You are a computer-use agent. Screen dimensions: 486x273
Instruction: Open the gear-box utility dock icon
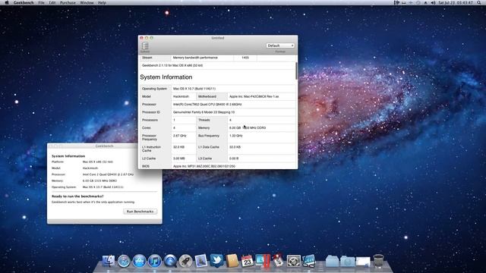point(293,261)
